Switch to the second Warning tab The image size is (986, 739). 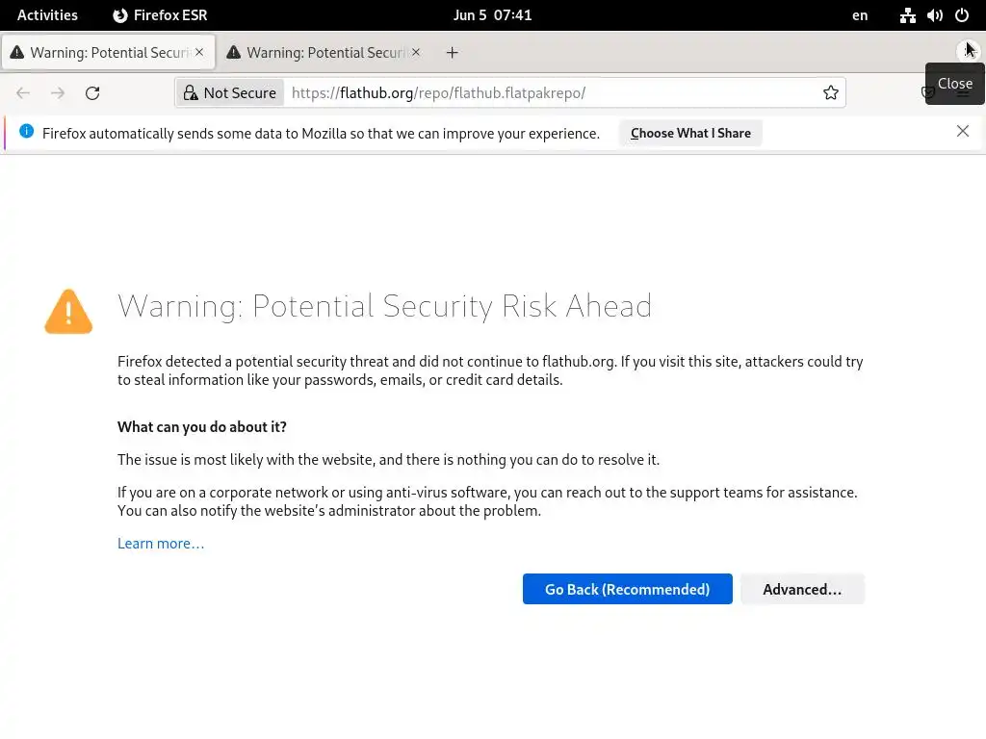point(318,53)
